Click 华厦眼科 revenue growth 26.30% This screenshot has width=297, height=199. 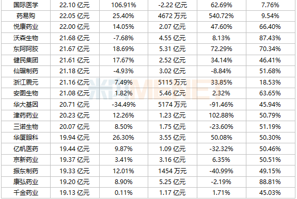123,138
